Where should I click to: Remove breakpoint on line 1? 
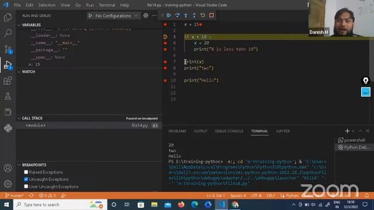(x=165, y=24)
